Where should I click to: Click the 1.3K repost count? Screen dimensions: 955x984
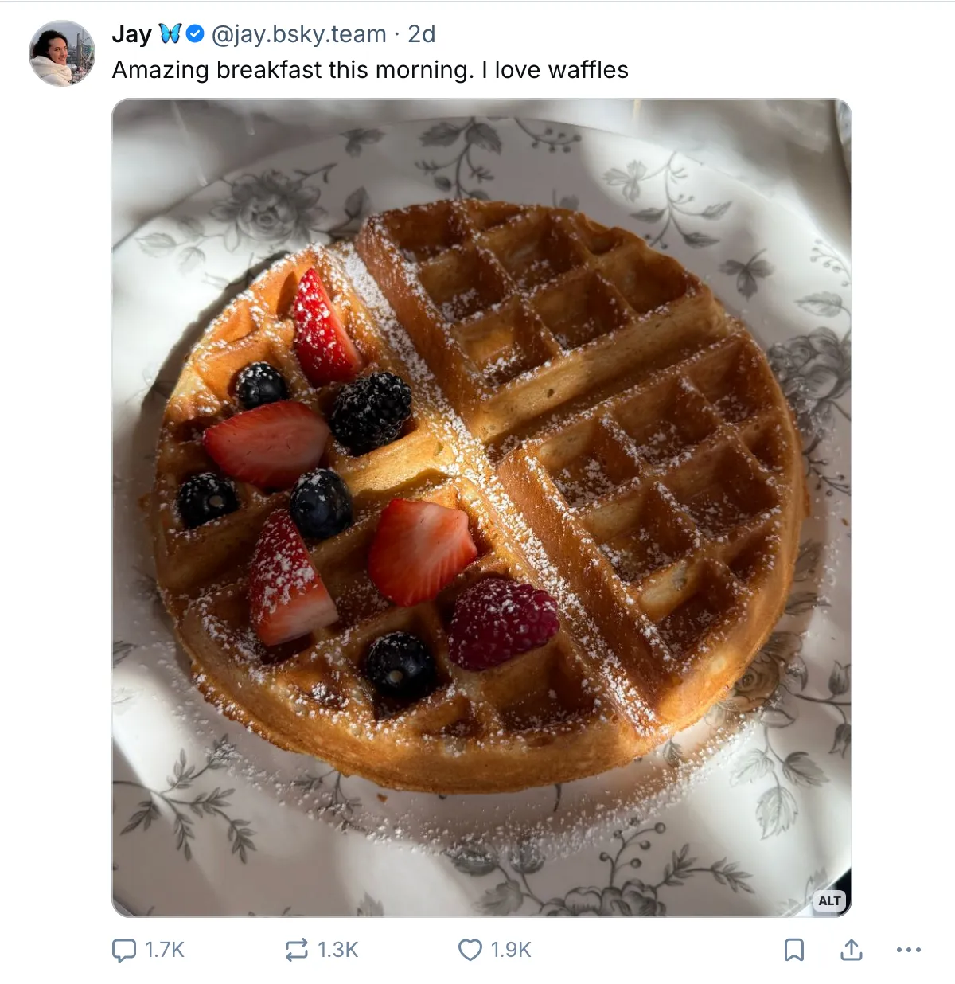coord(338,950)
